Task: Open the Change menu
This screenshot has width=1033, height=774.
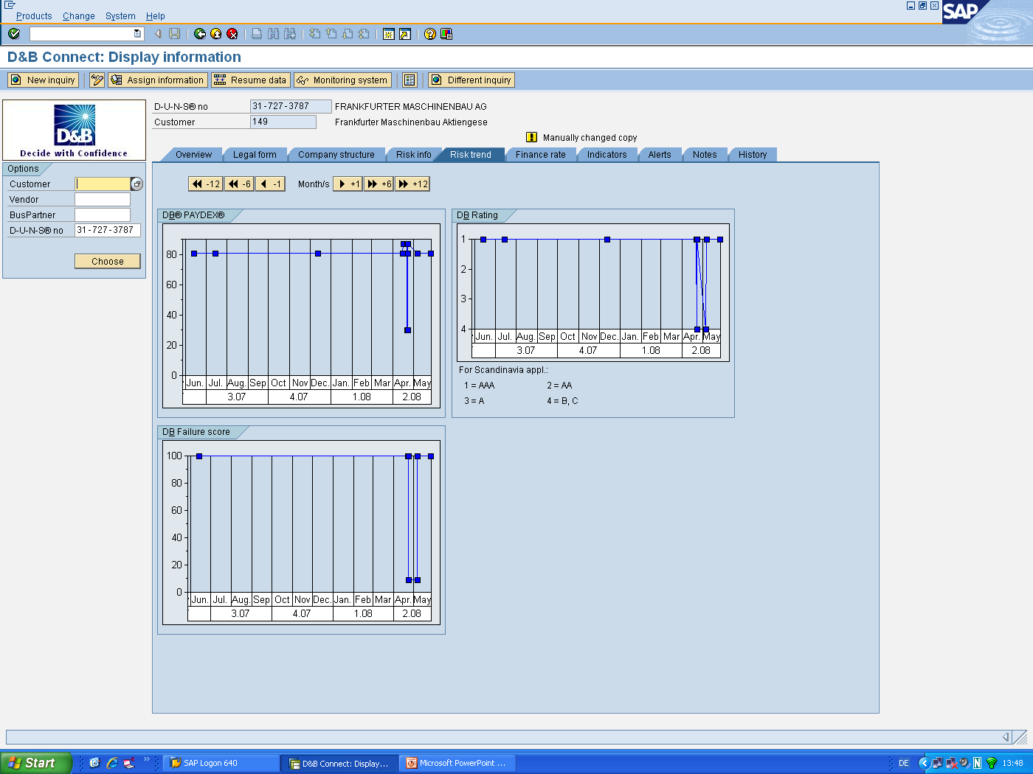Action: pyautogui.click(x=79, y=16)
